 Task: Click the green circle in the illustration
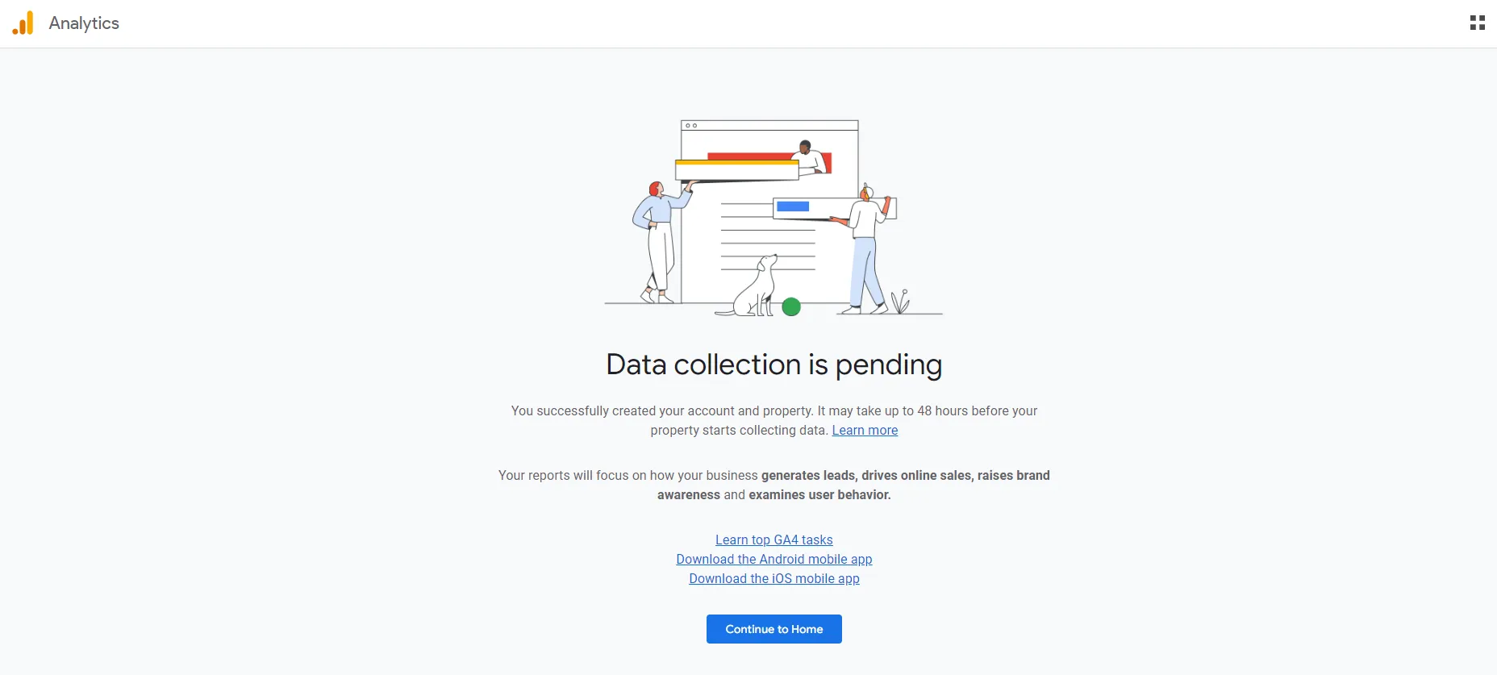click(792, 306)
